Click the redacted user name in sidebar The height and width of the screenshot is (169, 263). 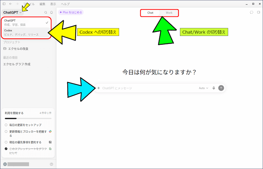tap(18, 164)
